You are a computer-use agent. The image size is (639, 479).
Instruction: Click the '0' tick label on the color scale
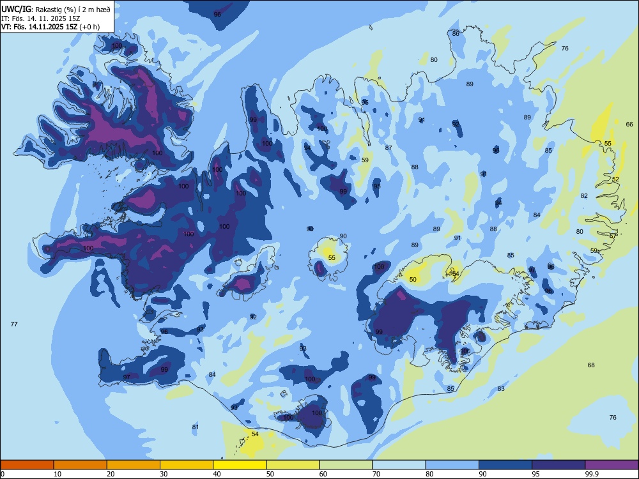tap(3, 474)
